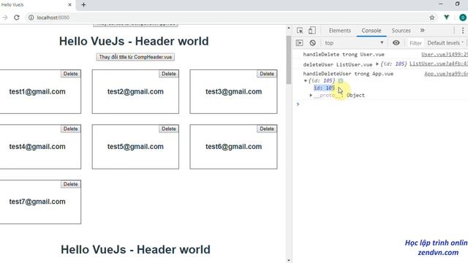Viewport: 468px width, 263px height.
Task: Open User.vue source link
Action: [x=445, y=54]
